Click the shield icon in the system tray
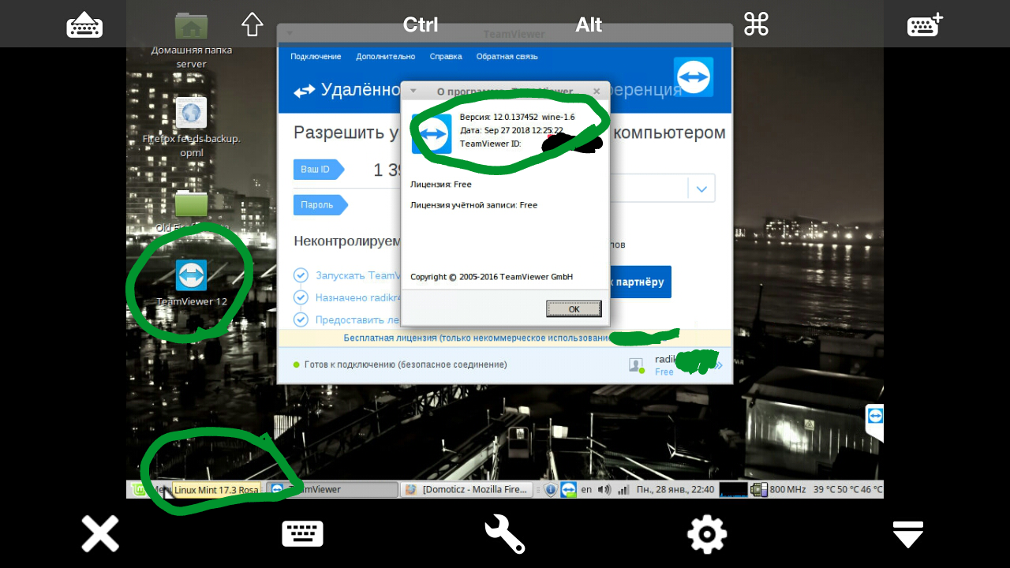Viewport: 1010px width, 568px height. [551, 490]
